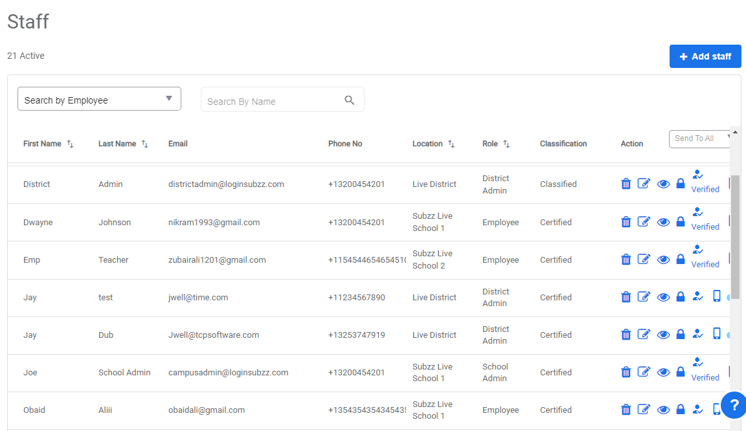The image size is (746, 431).
Task: Open the floating help question-mark icon
Action: pyautogui.click(x=734, y=405)
